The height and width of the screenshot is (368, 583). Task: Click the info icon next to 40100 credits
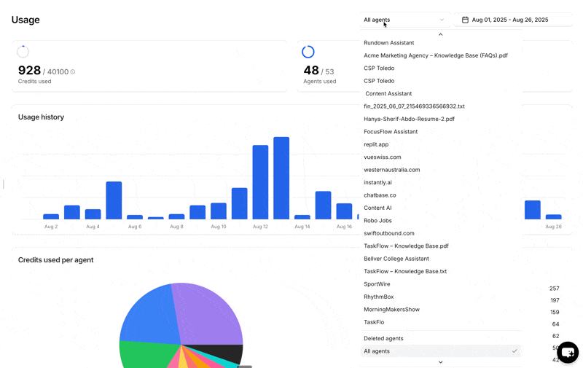[72, 71]
